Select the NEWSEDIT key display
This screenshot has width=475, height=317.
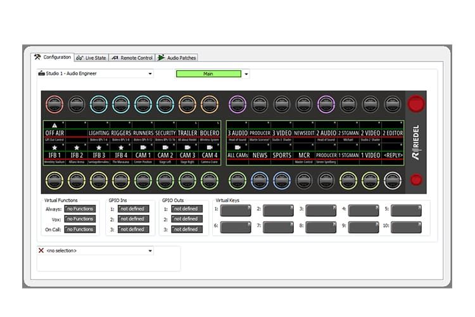(x=304, y=132)
